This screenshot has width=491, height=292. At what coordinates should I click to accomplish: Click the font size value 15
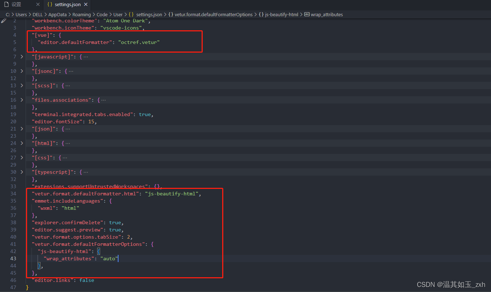(91, 121)
